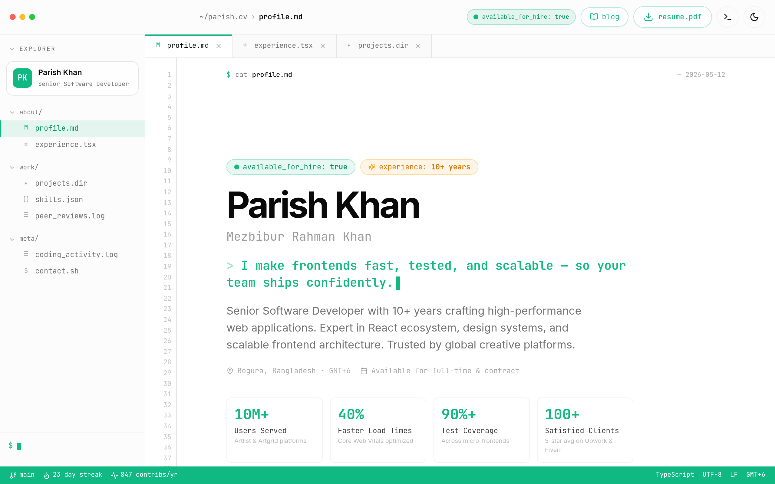Screen dimensions: 775x484
Task: Toggle dark mode with moon icon
Action: [x=754, y=17]
